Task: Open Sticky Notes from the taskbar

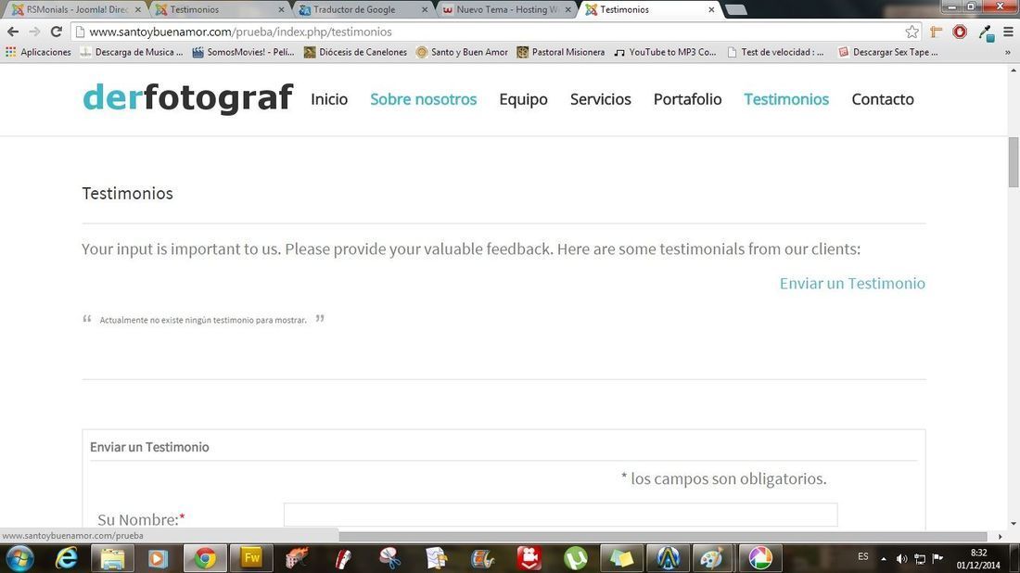Action: (621, 558)
